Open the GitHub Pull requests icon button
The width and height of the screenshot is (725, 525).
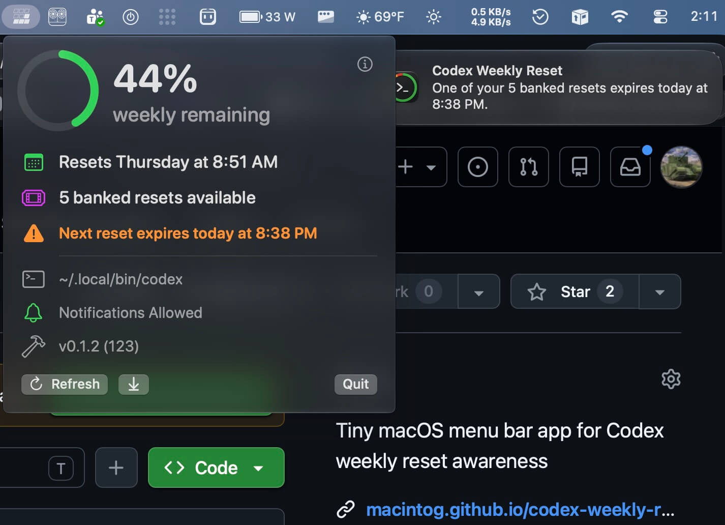coord(529,167)
